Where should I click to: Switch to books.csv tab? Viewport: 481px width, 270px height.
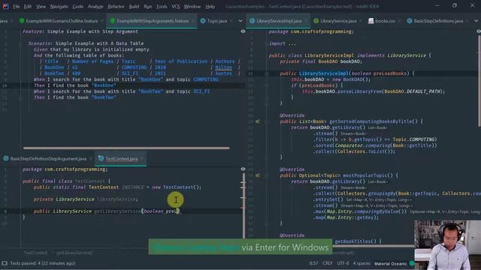[386, 21]
